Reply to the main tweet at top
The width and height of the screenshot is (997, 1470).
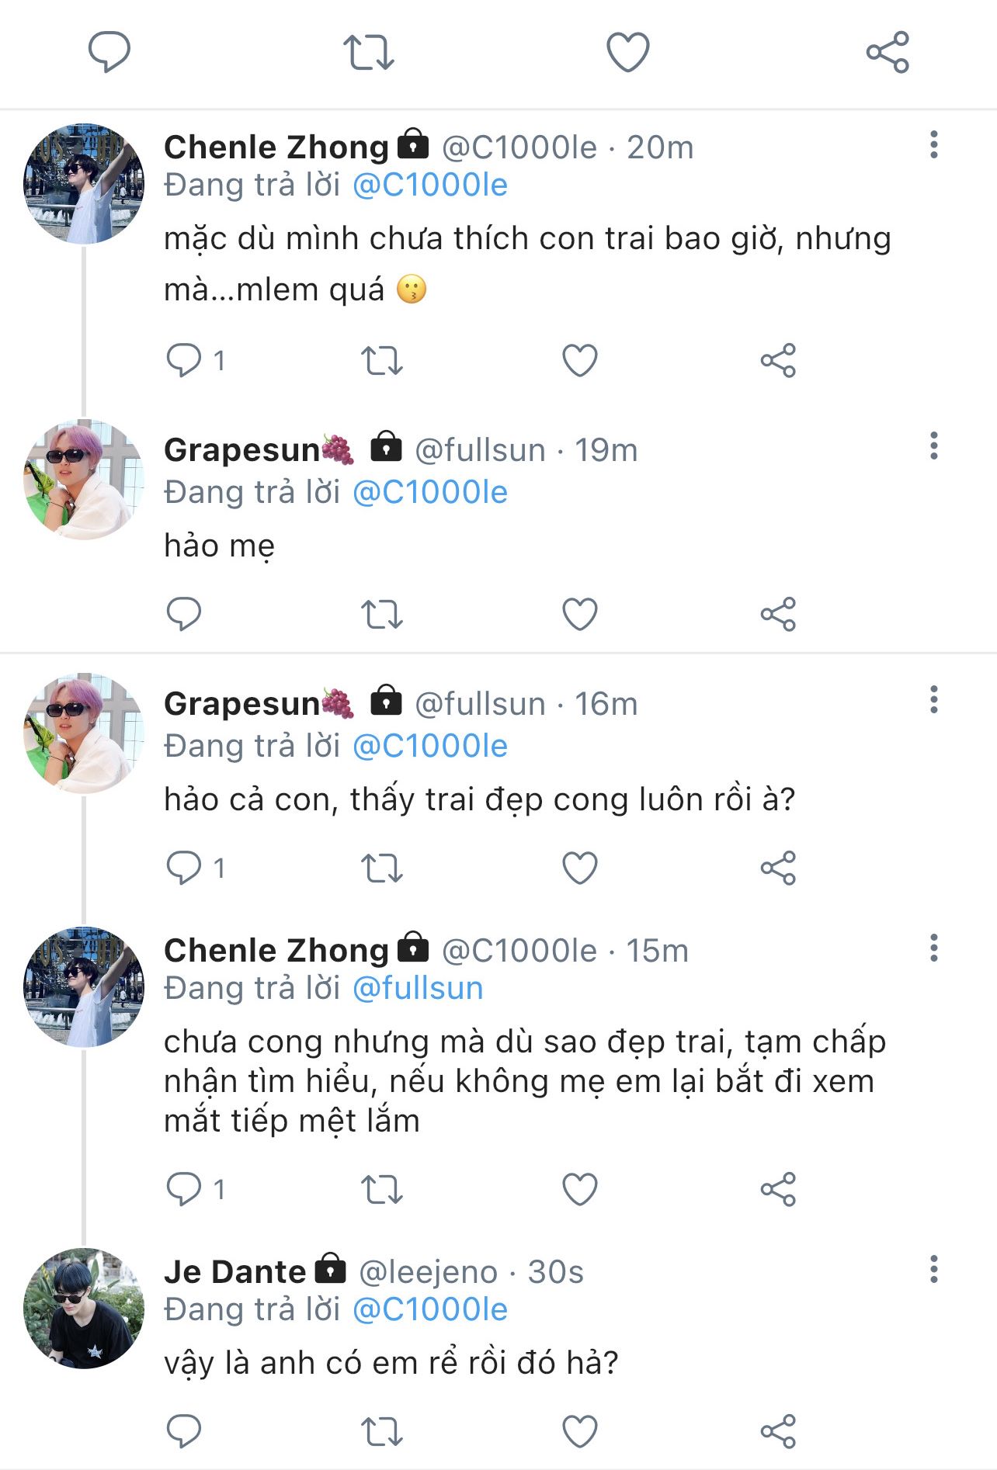tap(109, 52)
